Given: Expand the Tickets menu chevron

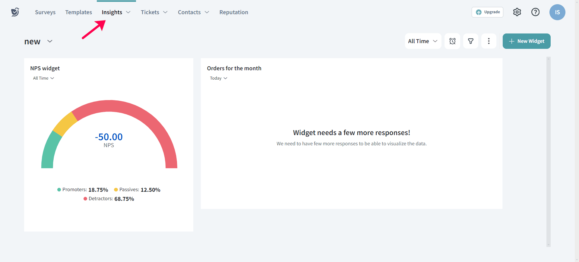Looking at the screenshot, I should click(165, 12).
